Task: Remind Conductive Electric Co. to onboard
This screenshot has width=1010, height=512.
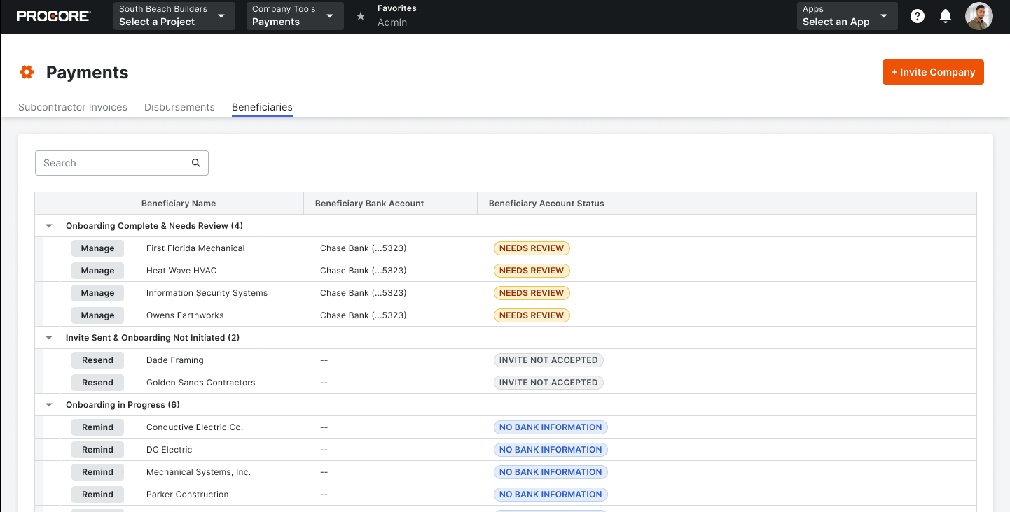Action: [x=97, y=427]
